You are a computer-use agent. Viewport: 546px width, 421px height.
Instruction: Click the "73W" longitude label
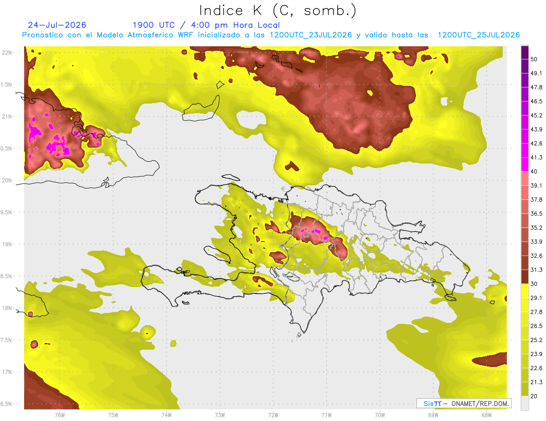click(x=220, y=415)
